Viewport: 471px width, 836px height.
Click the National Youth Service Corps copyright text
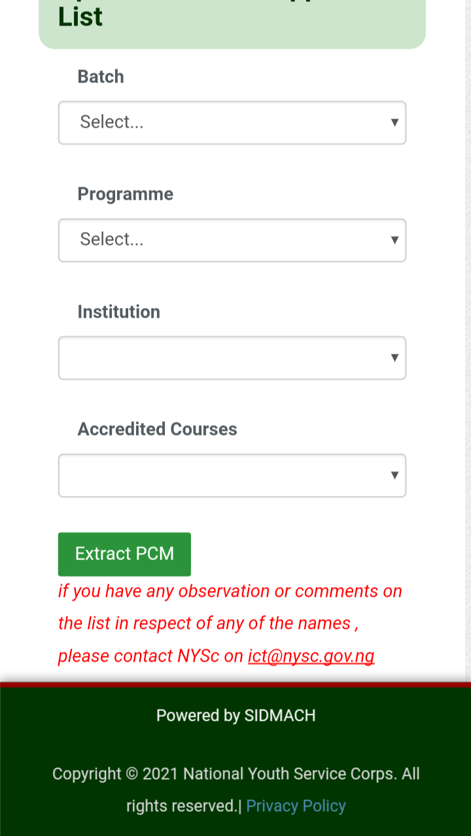click(235, 774)
